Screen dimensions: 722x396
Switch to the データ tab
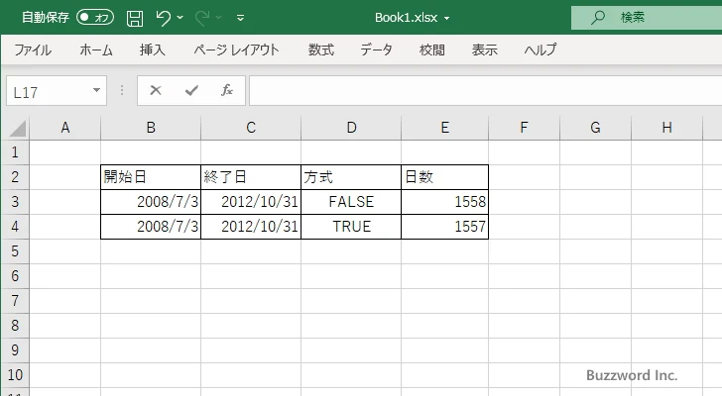[376, 49]
